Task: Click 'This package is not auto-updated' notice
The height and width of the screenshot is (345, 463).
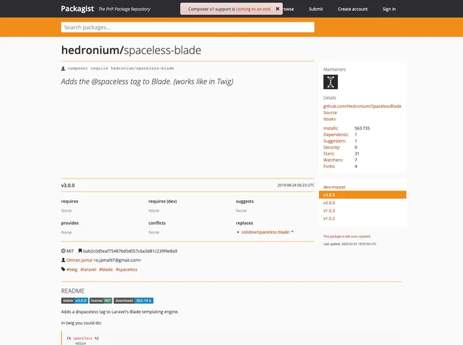Action: tap(347, 237)
